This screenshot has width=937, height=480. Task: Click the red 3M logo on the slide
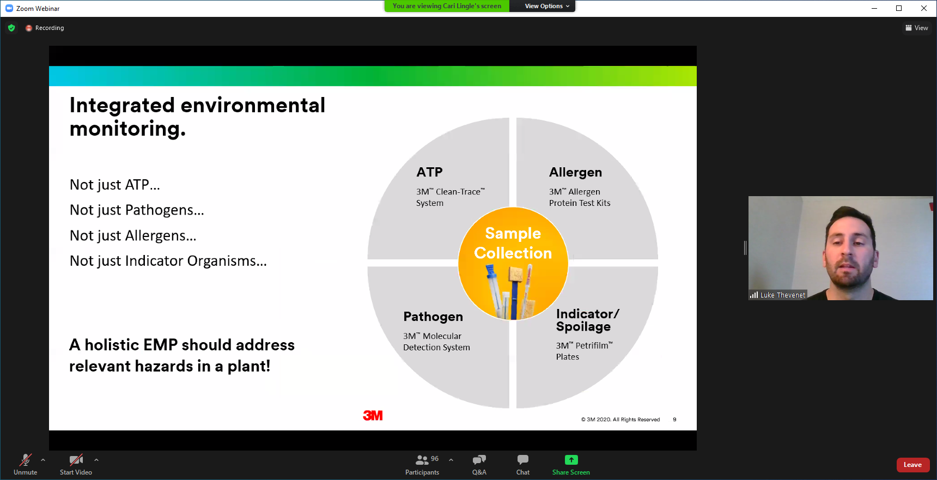373,416
